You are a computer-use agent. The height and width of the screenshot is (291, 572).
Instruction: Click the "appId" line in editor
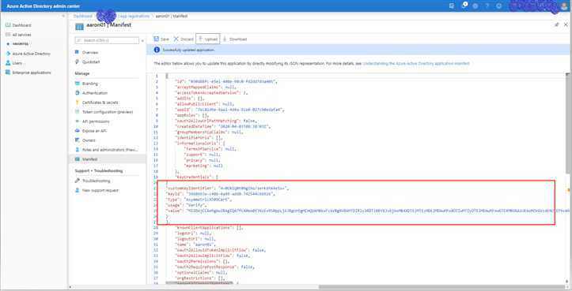(229, 110)
